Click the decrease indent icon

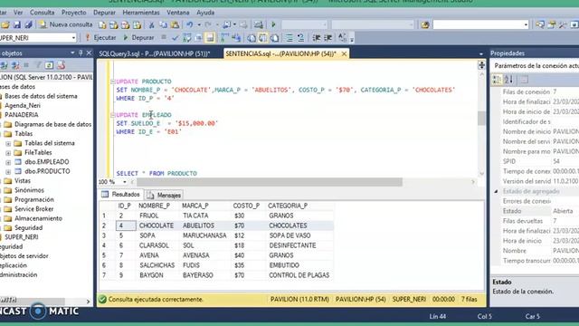tap(317, 38)
